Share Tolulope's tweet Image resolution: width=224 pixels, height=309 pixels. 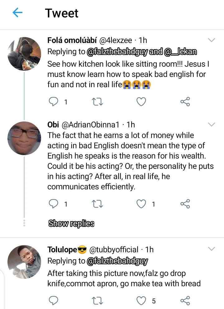pyautogui.click(x=185, y=301)
